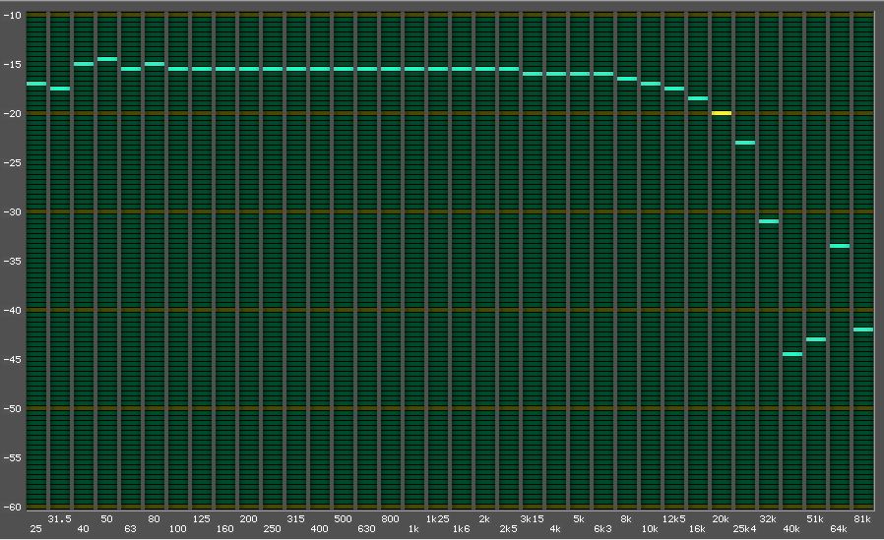This screenshot has height=540, width=884.
Task: Select the level marker in the 25k4 band
Action: pyautogui.click(x=745, y=143)
